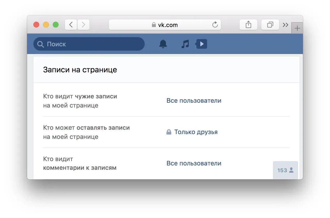
Task: Open the Video section icon
Action: 201,44
